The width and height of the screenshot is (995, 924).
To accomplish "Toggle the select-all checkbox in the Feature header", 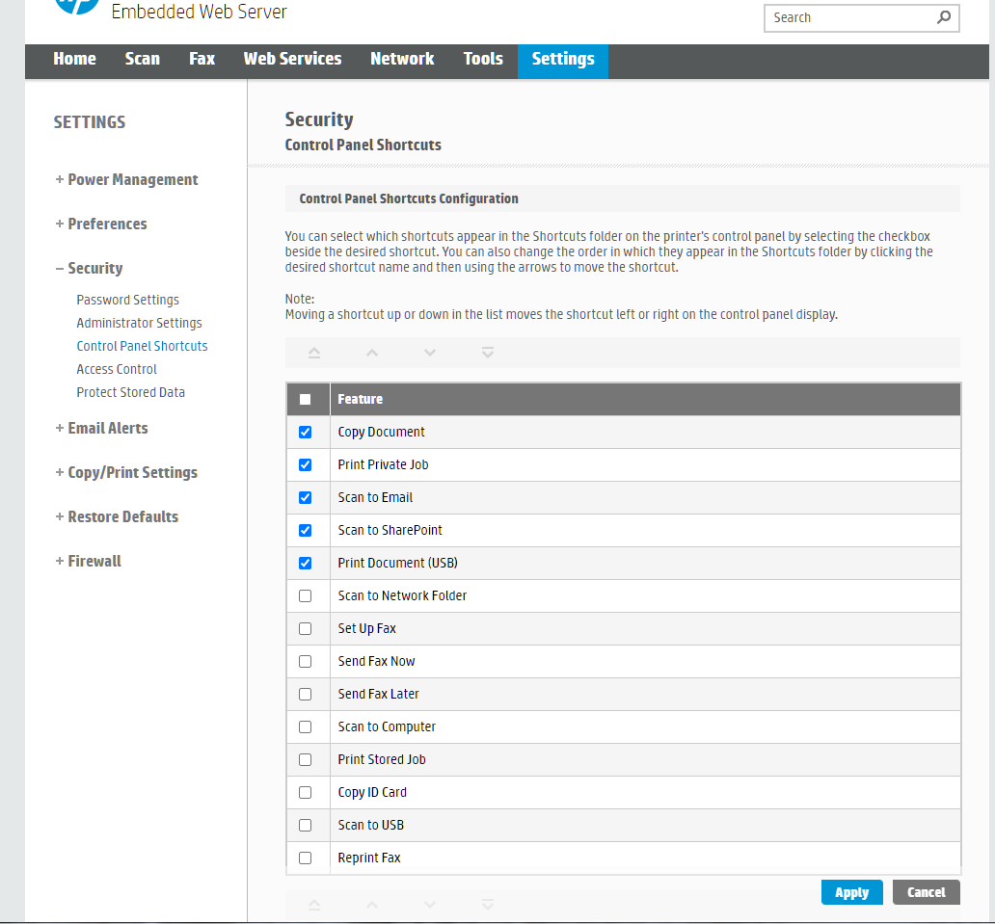I will [x=306, y=398].
